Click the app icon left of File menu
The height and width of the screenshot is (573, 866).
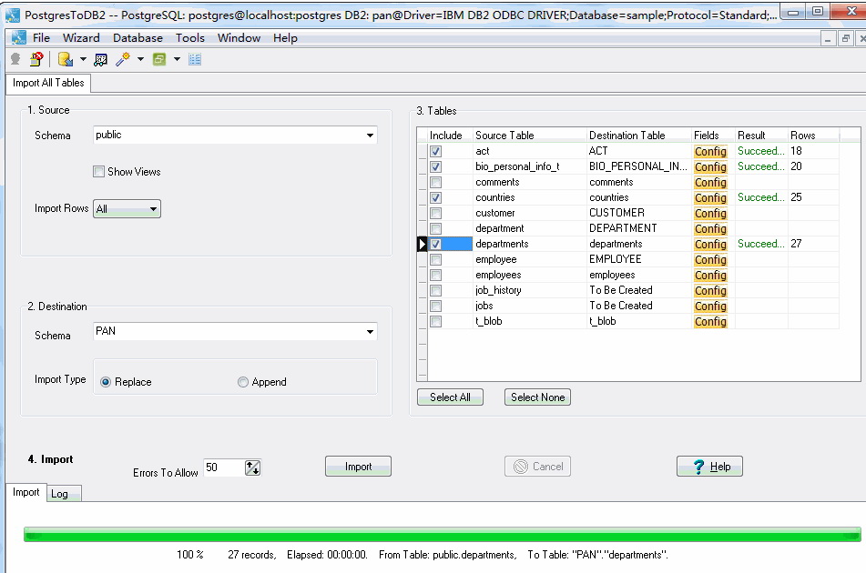pos(18,38)
